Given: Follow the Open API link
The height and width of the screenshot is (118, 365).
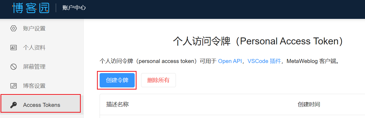Looking at the screenshot, I should (230, 61).
